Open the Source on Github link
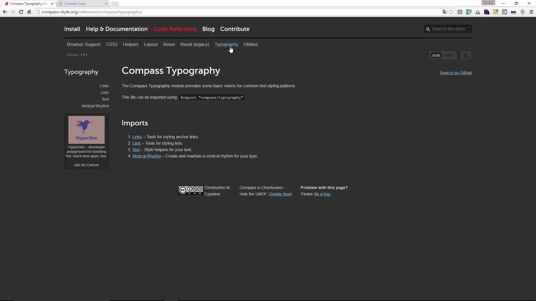 (x=456, y=73)
